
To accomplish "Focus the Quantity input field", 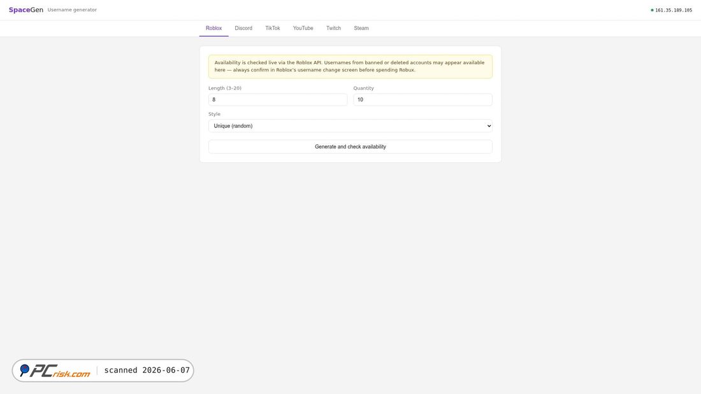I will (x=423, y=100).
